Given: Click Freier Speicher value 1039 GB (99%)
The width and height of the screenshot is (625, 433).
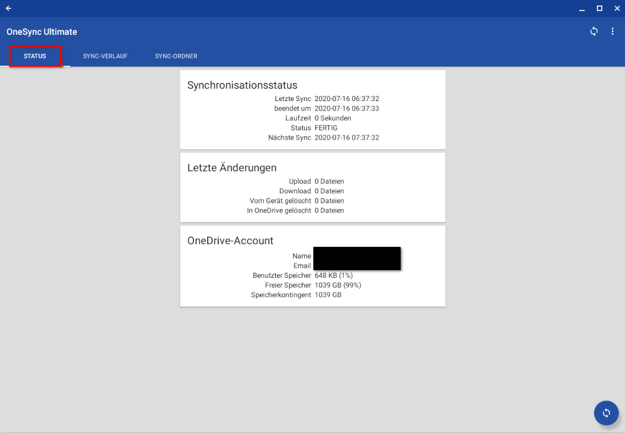Looking at the screenshot, I should point(338,285).
